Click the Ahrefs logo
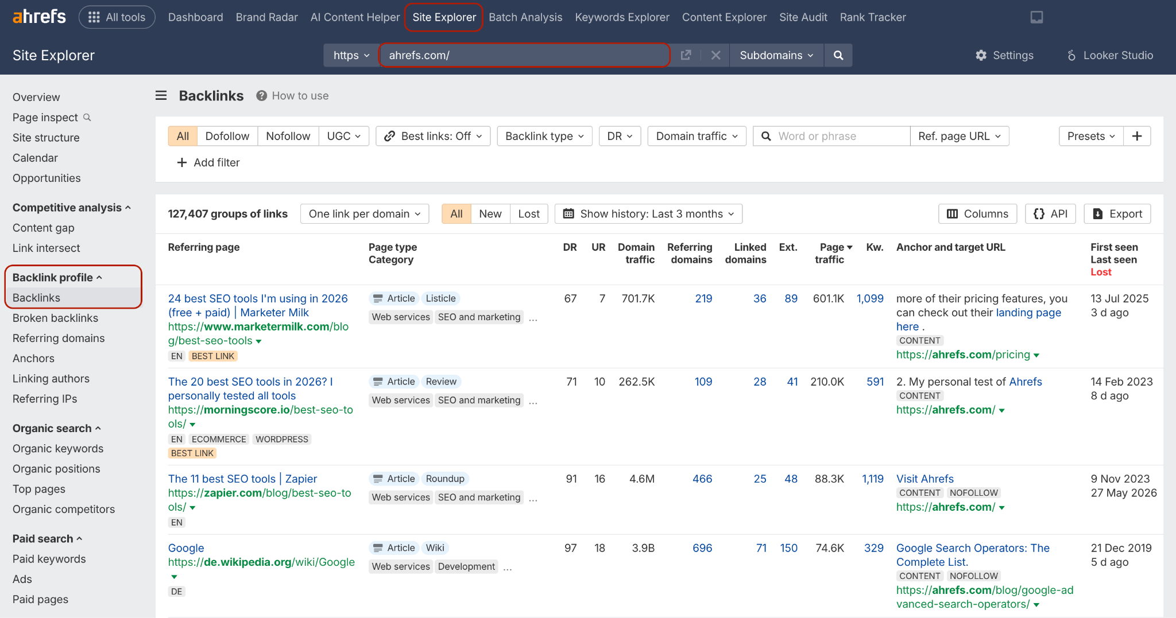This screenshot has height=618, width=1176. (x=39, y=17)
